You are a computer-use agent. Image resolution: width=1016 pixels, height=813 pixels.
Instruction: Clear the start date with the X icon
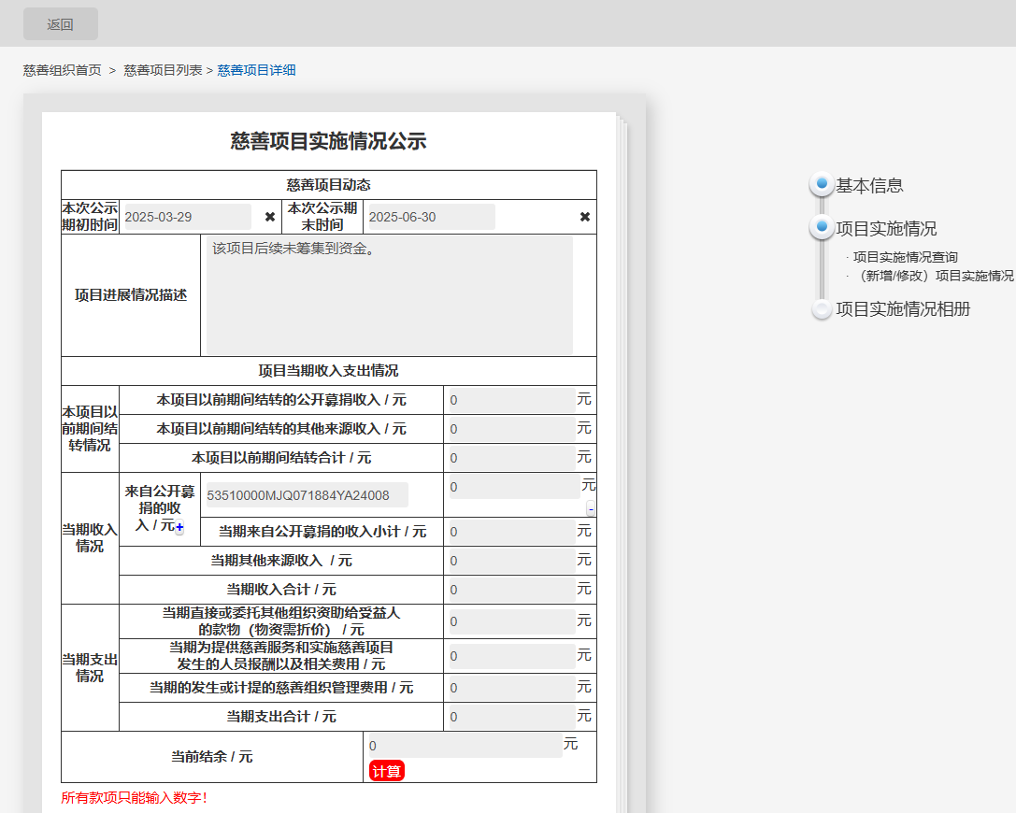270,217
